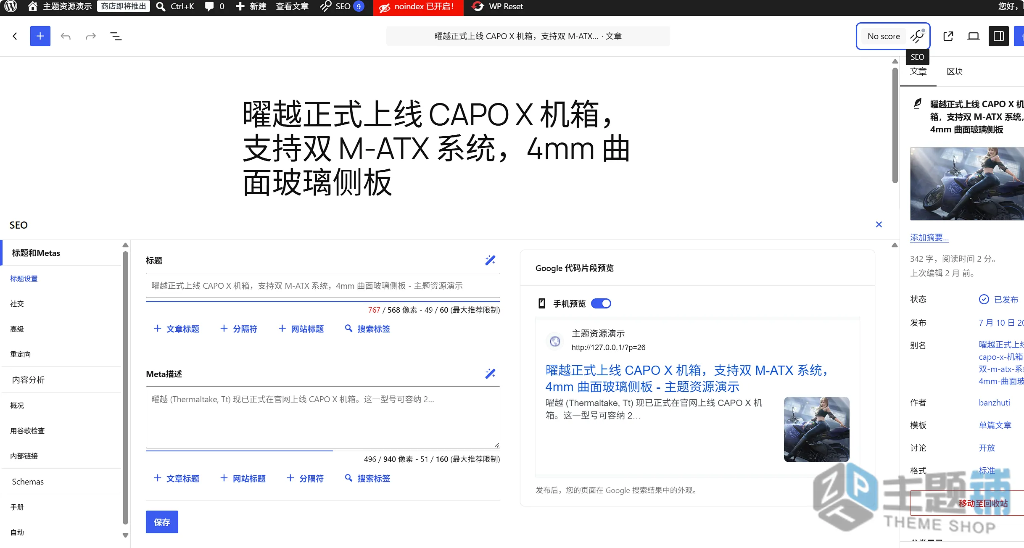The height and width of the screenshot is (548, 1024).
Task: Click the No score SEO button
Action: [x=893, y=36]
